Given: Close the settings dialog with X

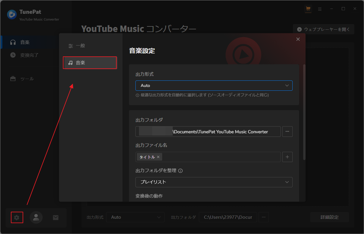Looking at the screenshot, I should (x=298, y=39).
